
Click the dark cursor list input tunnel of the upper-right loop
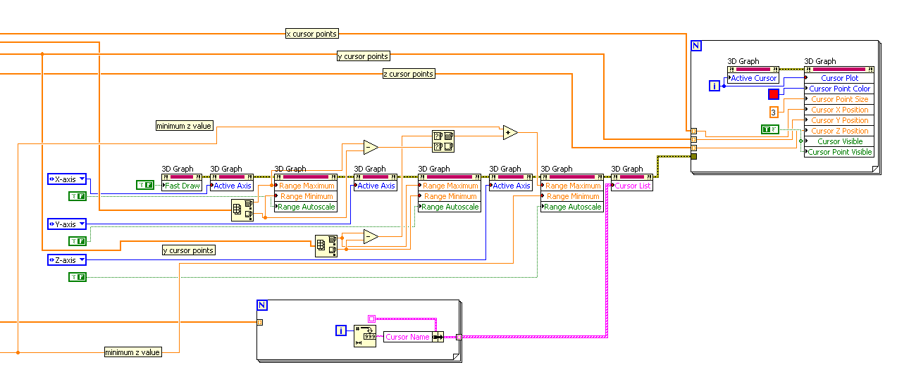[694, 156]
